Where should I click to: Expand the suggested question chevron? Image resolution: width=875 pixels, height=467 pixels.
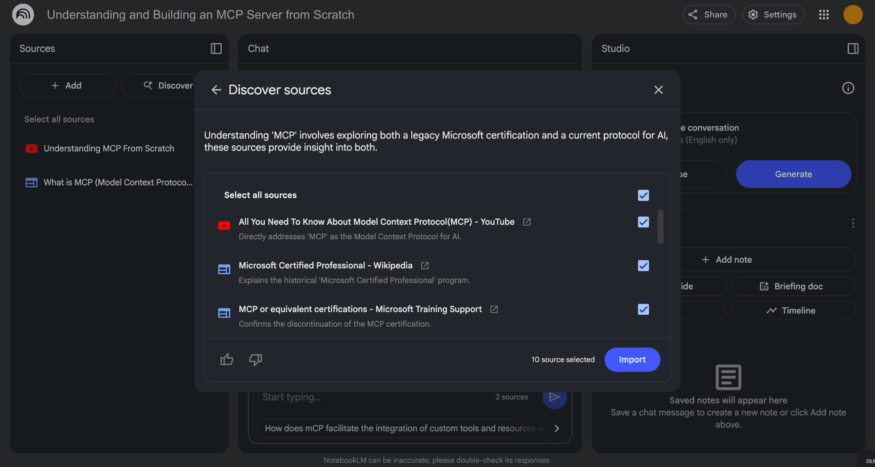[556, 429]
